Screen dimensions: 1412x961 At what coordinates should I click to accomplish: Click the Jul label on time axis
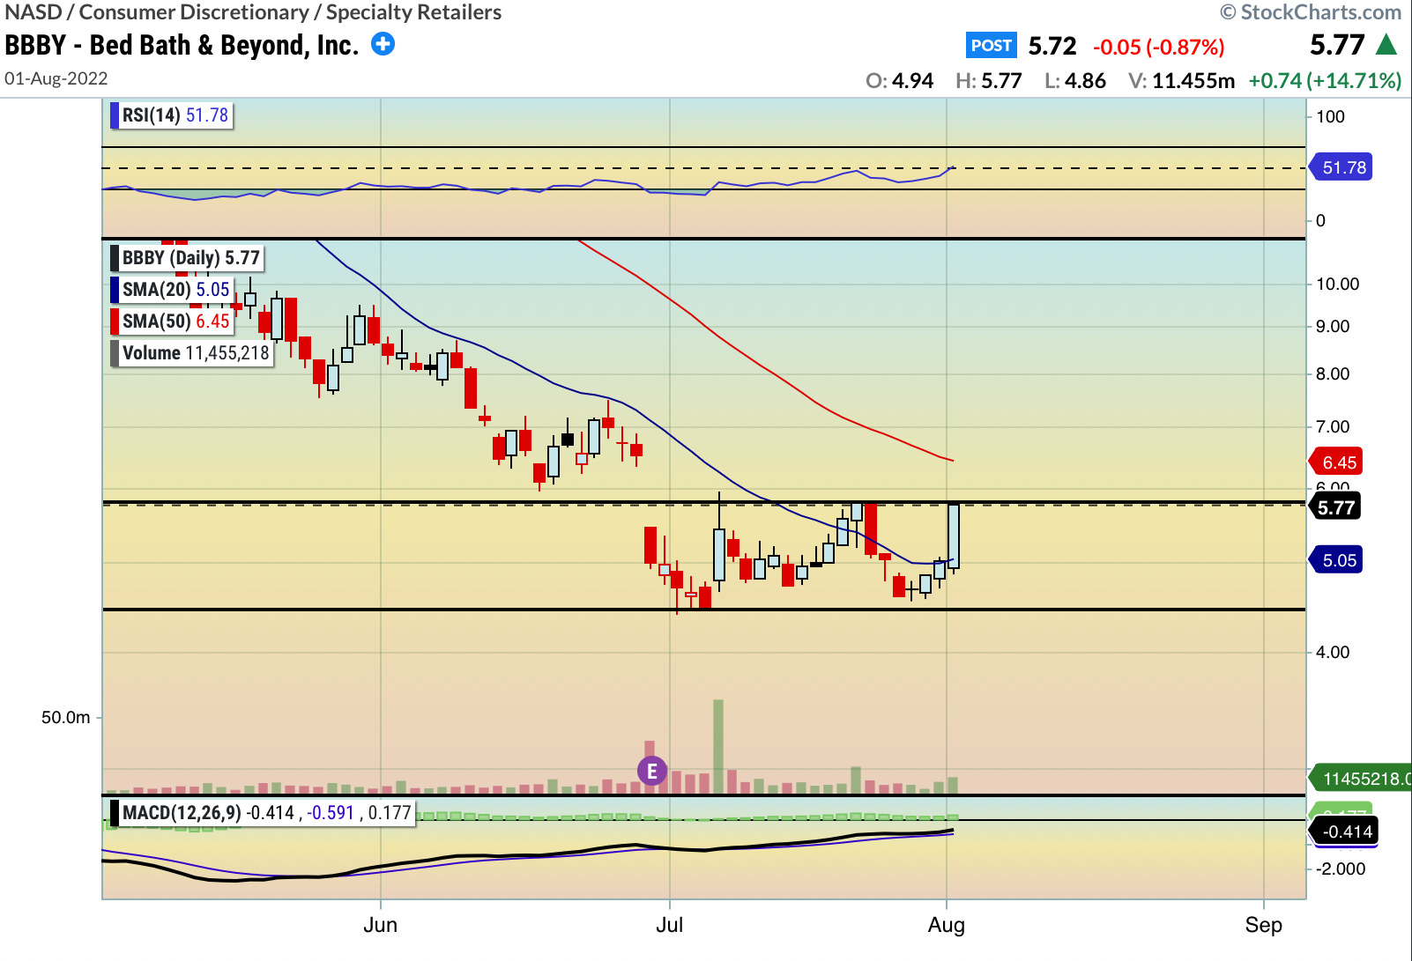[670, 925]
